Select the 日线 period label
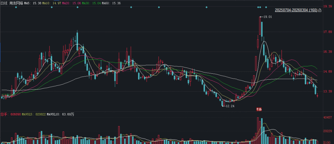This screenshot has height=144, width=334. coord(4,3)
